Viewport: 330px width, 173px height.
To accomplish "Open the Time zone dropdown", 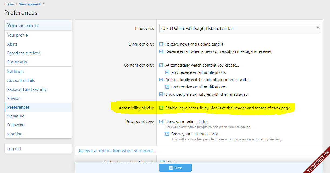I will pyautogui.click(x=239, y=29).
